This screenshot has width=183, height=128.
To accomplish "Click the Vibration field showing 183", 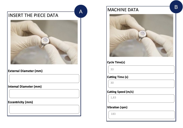I will pos(141,115).
